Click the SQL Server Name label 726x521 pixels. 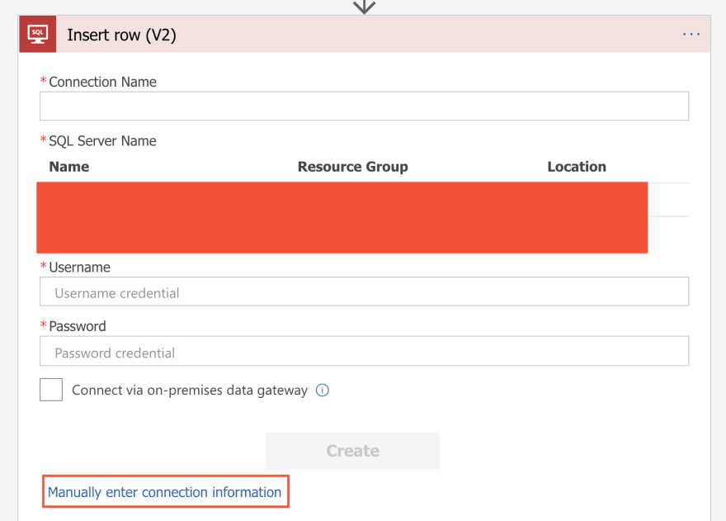click(x=102, y=141)
